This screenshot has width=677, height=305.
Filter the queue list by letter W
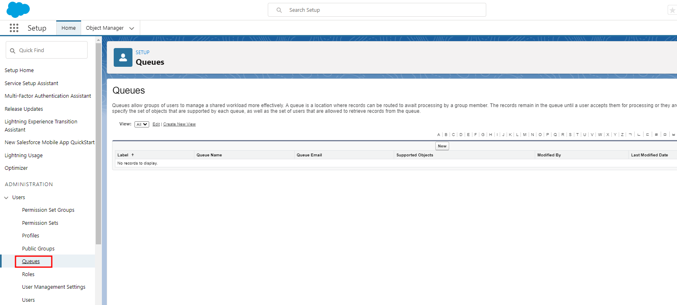(600, 135)
